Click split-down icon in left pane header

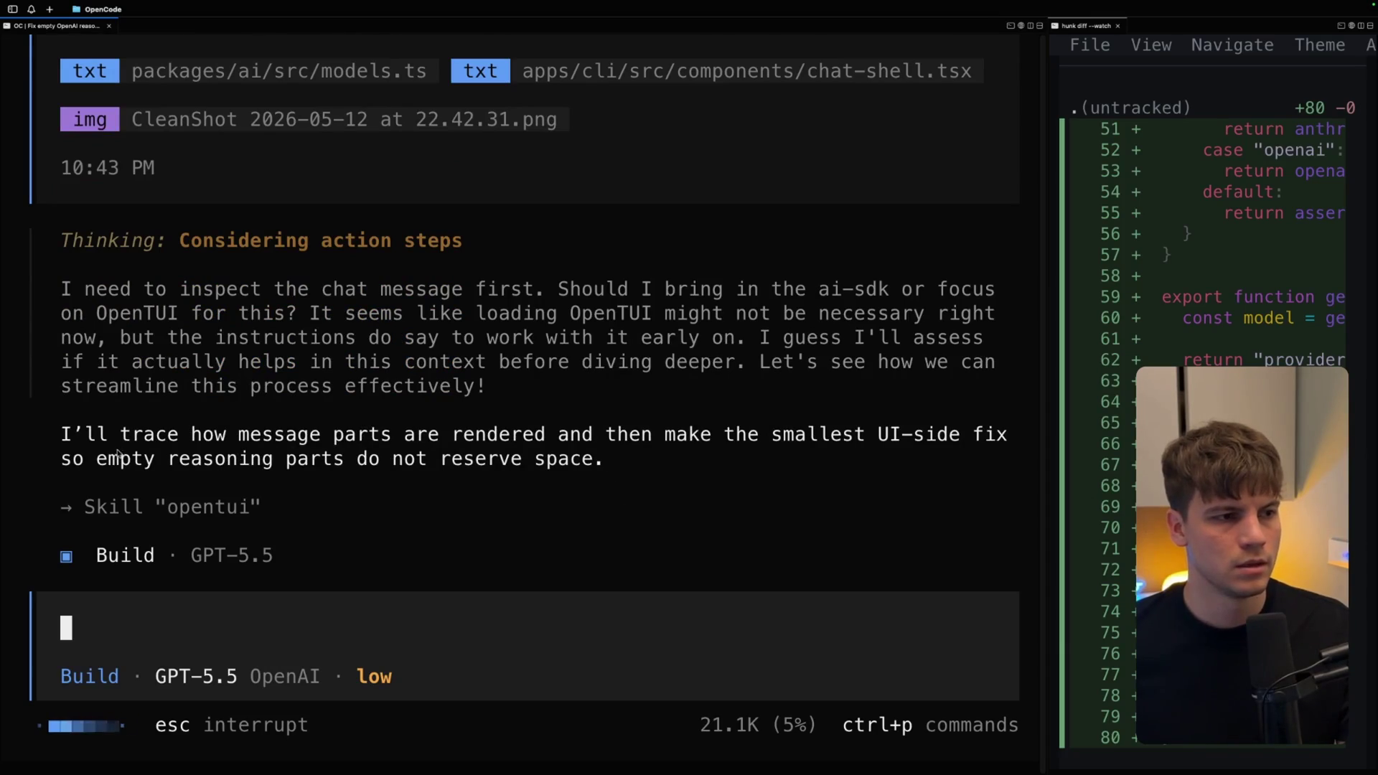point(1040,26)
